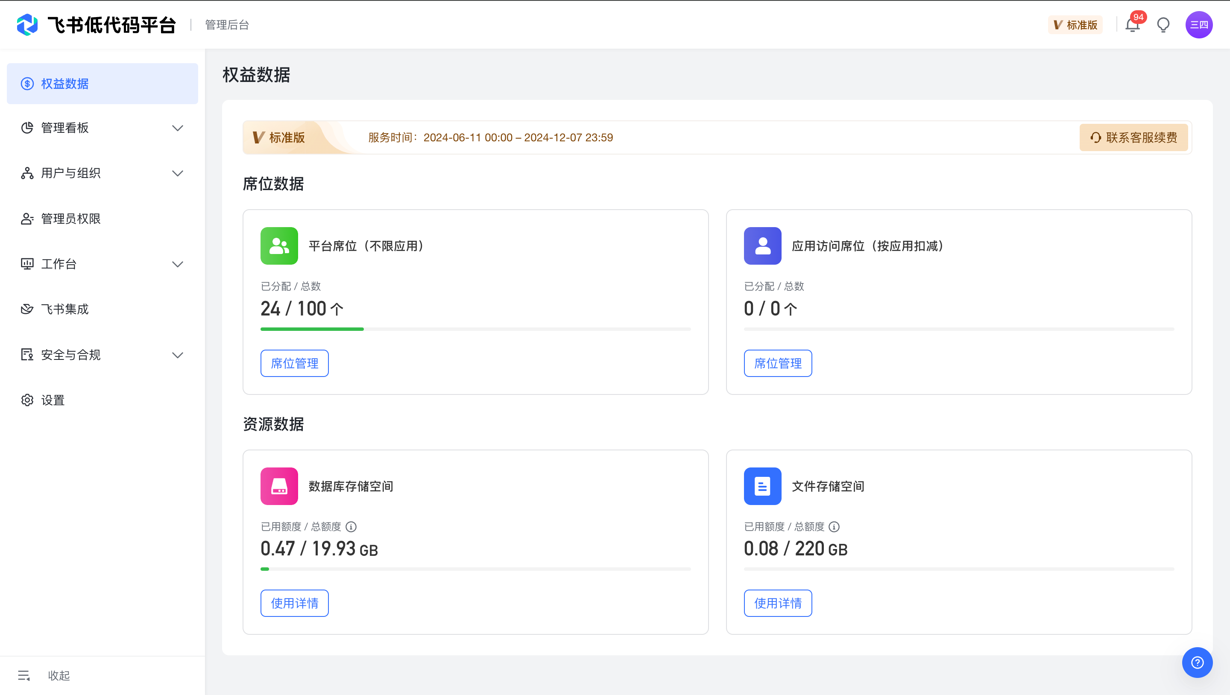Click the 24 / 100 个 seat count

[x=302, y=308]
